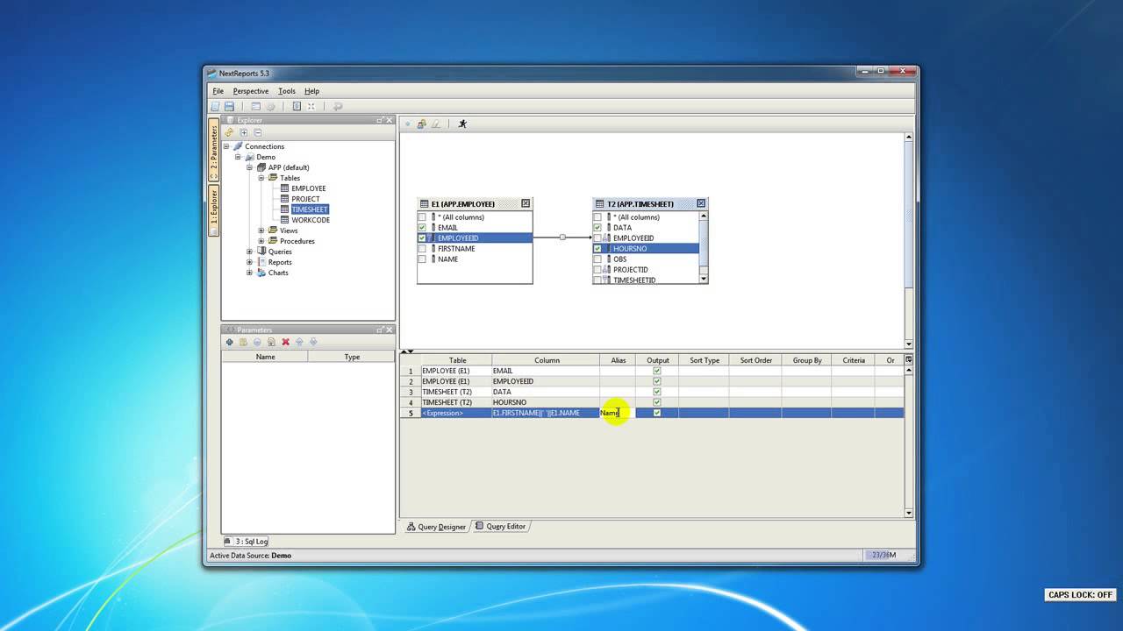
Task: Undock the Explorer panel
Action: [x=380, y=120]
